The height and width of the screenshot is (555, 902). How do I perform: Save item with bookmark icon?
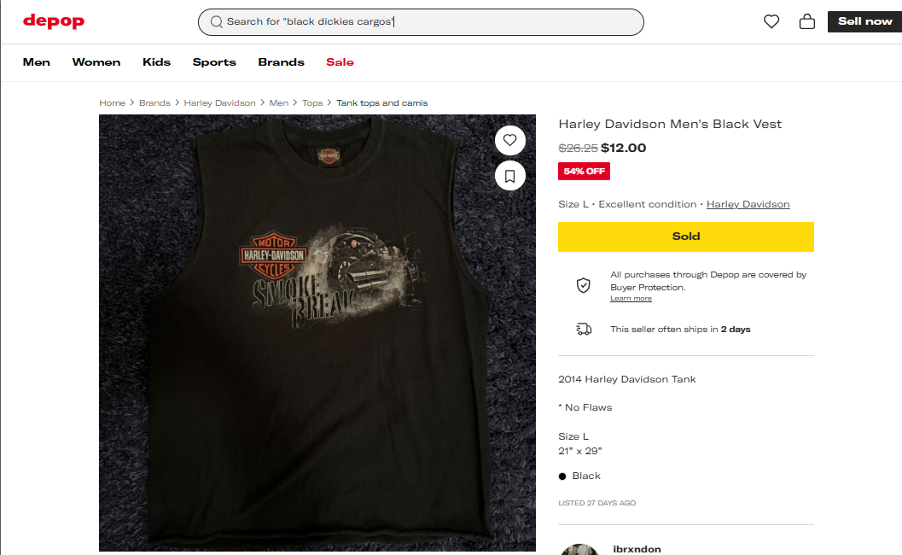point(510,176)
